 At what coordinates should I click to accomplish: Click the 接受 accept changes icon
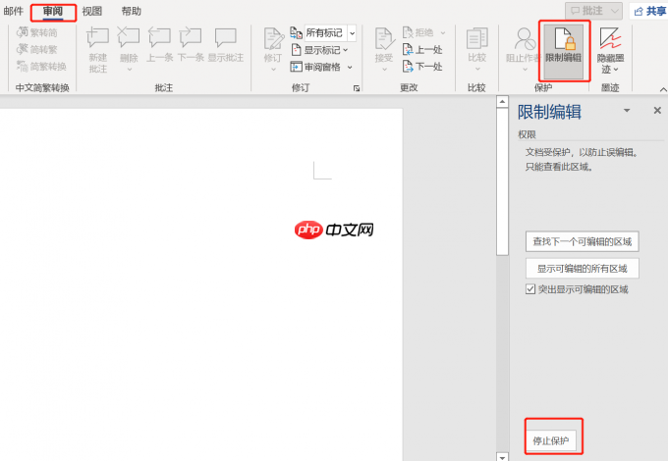click(384, 39)
